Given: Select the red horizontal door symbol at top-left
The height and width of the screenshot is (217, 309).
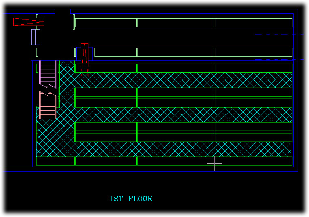Looking at the screenshot, I should 28,22.
